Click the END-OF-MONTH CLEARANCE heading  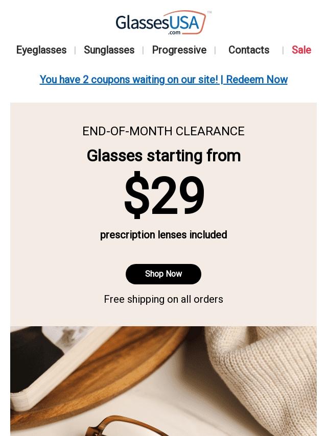point(163,131)
